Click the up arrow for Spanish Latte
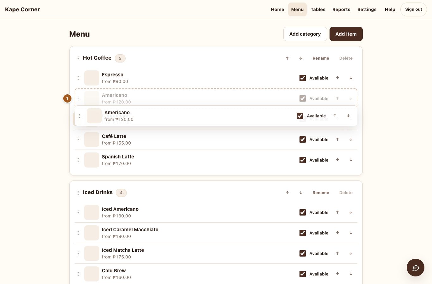 pos(337,160)
